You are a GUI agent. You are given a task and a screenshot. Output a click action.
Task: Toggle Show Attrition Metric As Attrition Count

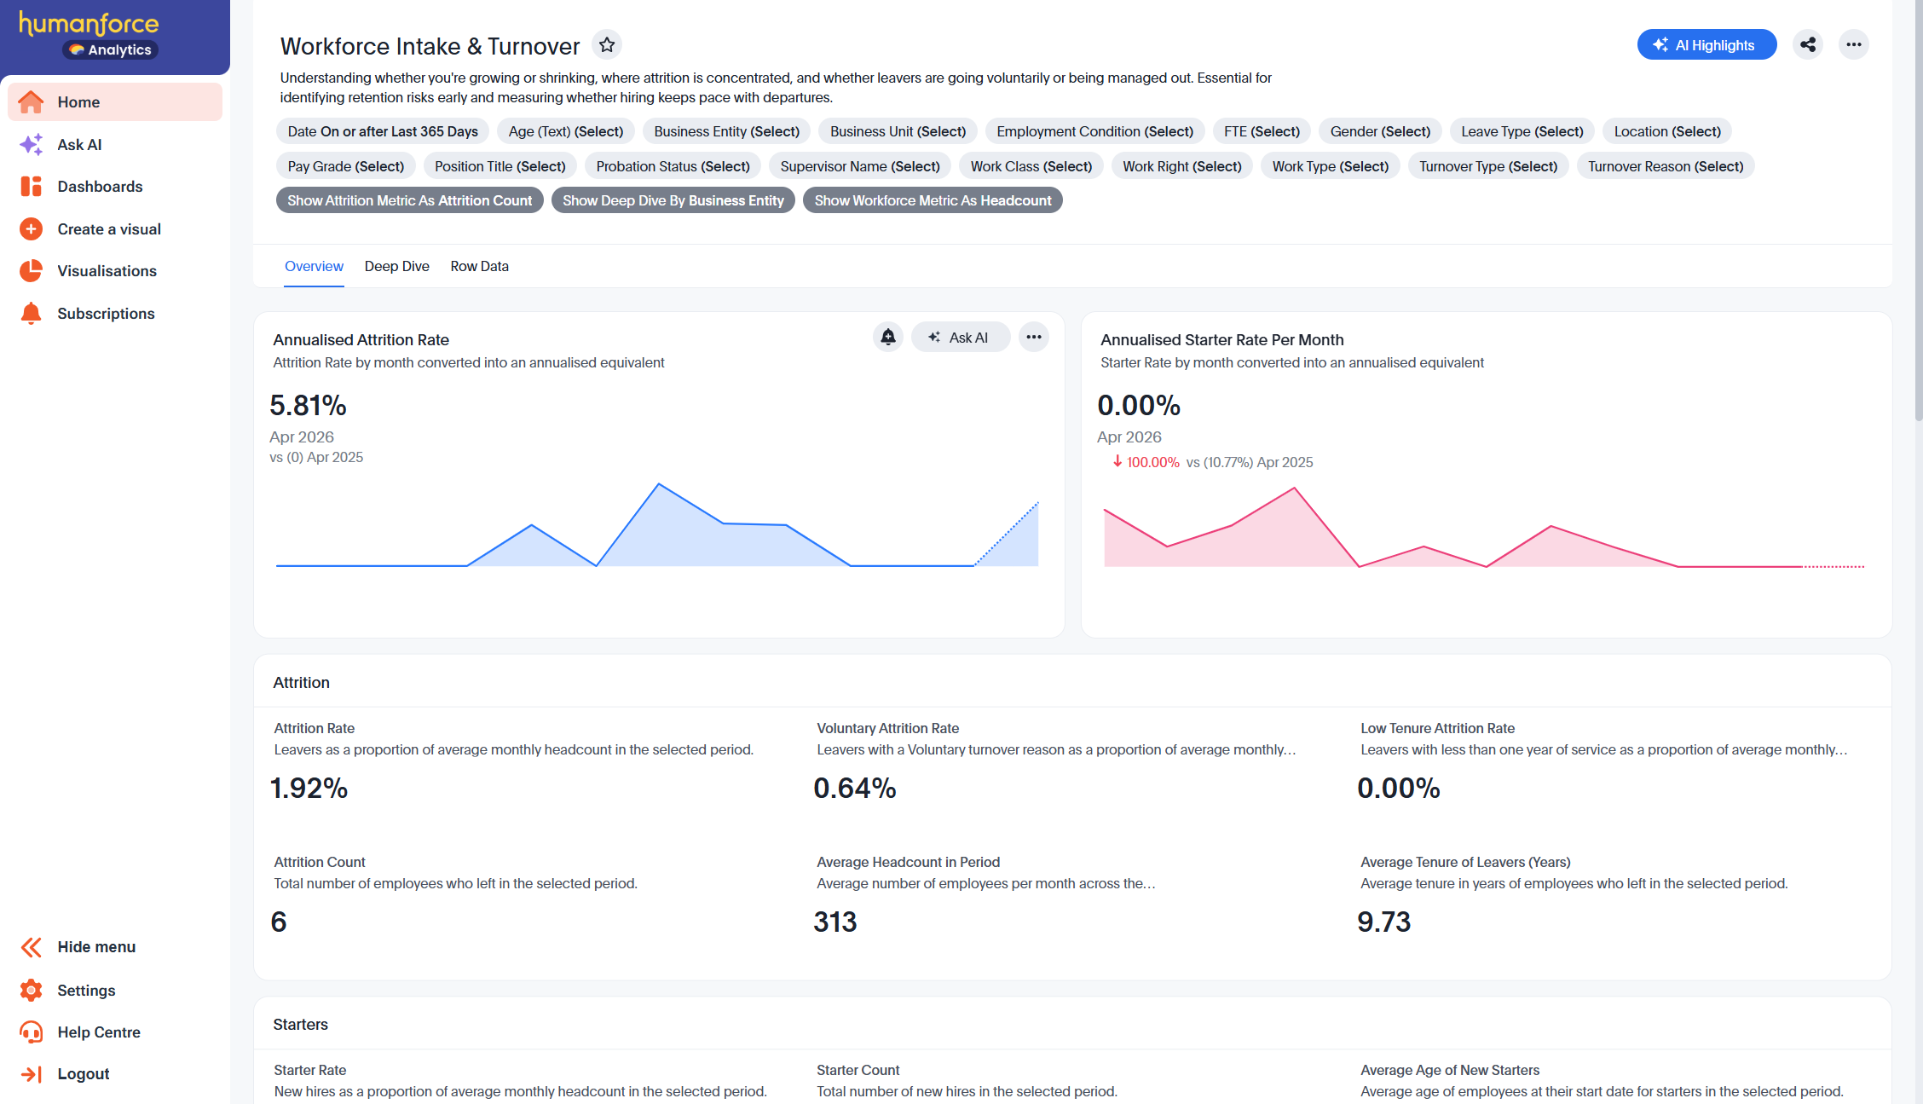[409, 200]
